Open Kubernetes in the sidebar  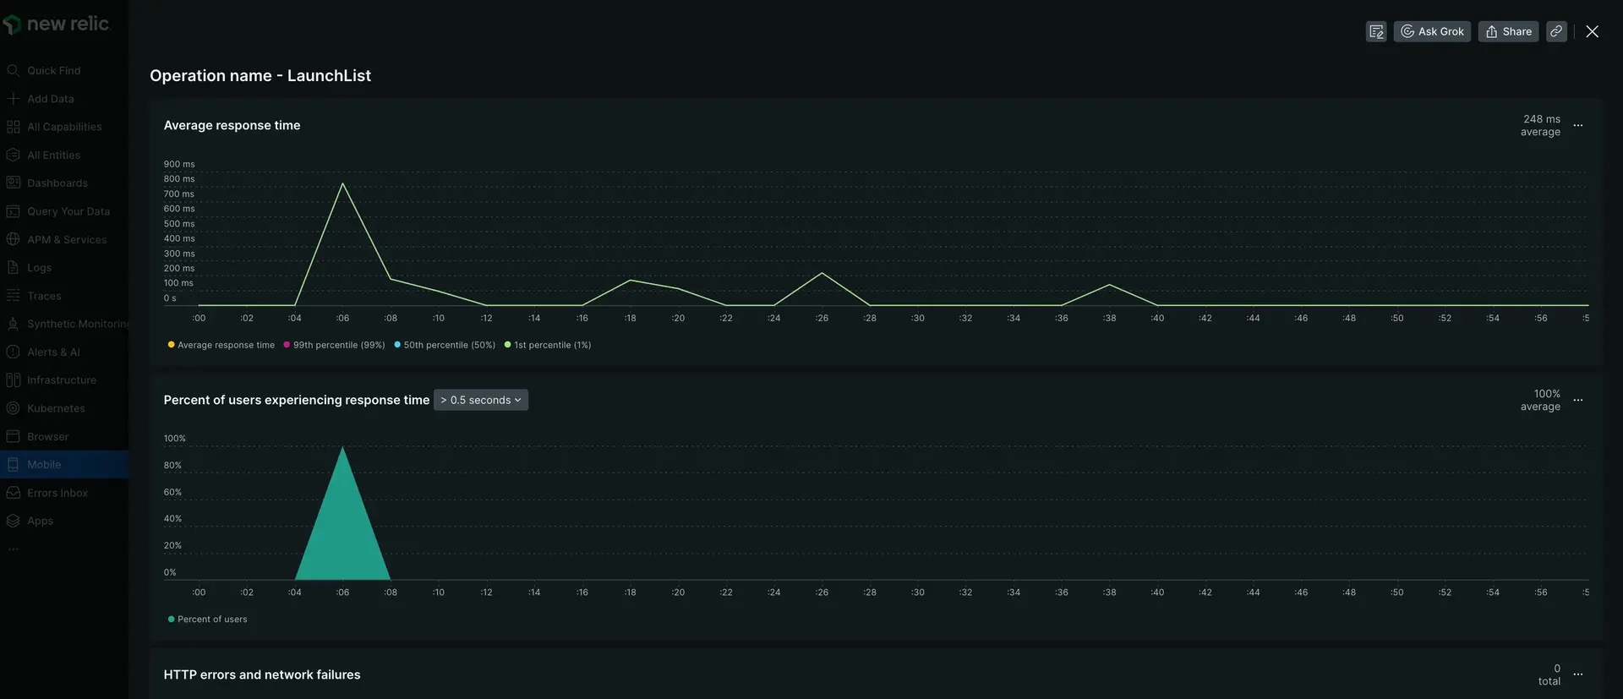pyautogui.click(x=56, y=408)
